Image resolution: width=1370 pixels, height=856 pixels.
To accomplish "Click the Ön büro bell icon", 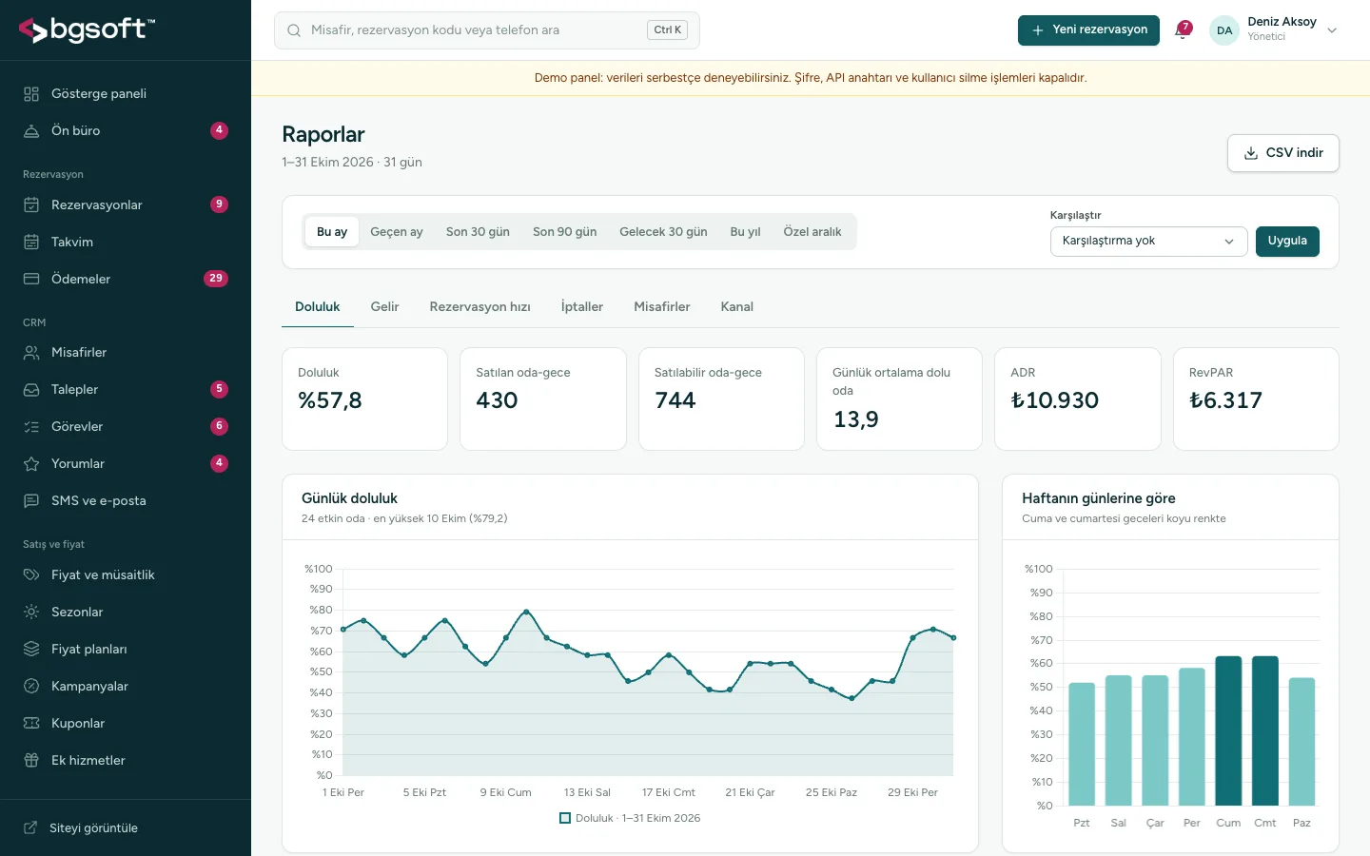I will pos(31,131).
